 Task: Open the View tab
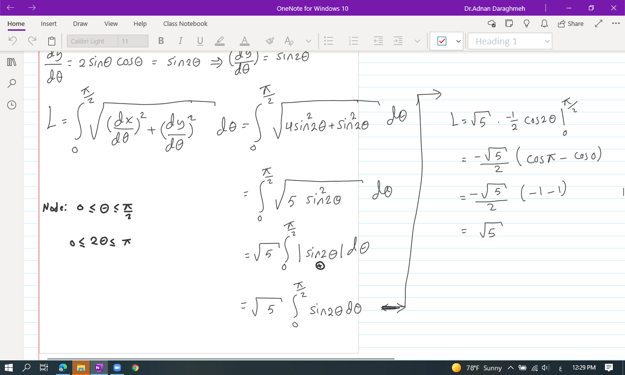(x=111, y=23)
